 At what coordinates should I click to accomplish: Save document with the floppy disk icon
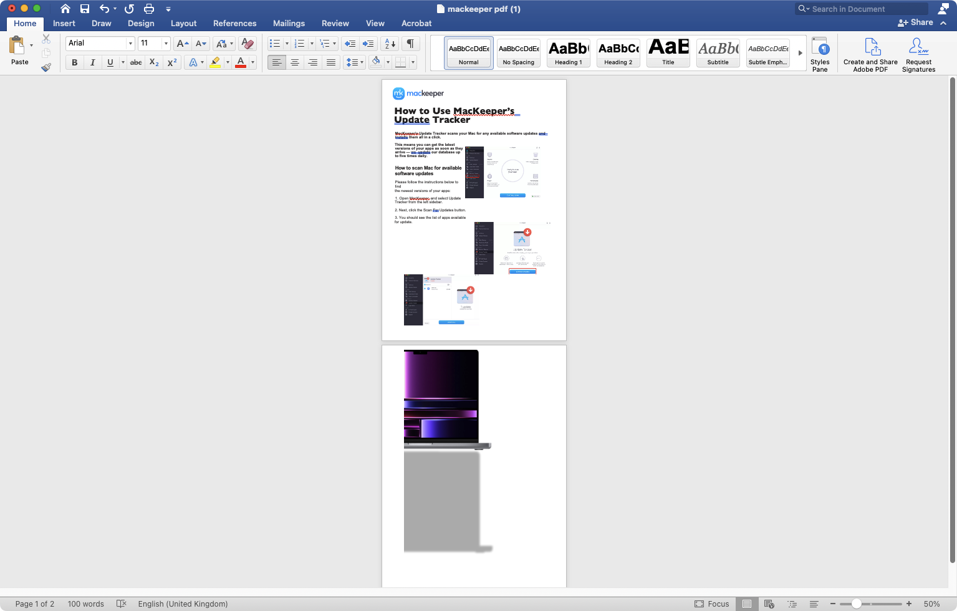[x=85, y=9]
